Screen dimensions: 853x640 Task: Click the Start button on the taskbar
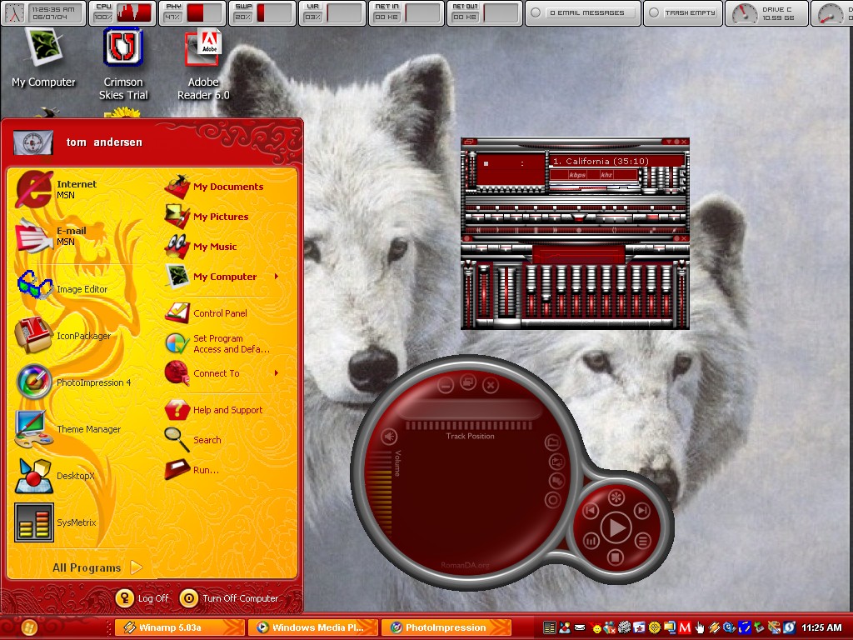[x=27, y=627]
